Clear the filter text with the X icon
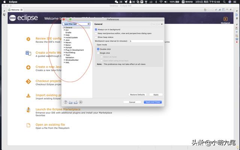 click(x=88, y=24)
